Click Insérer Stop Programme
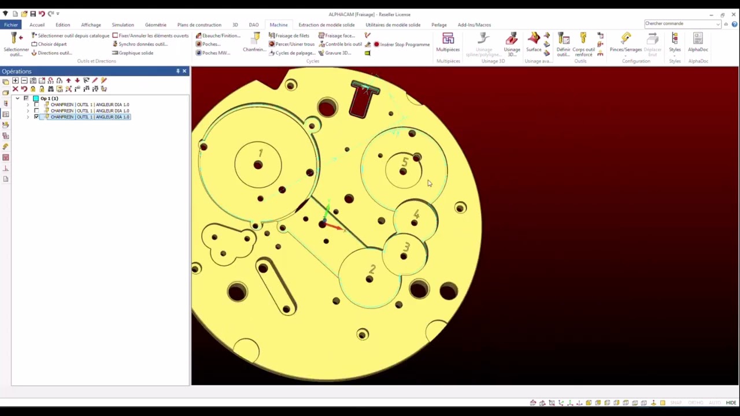Viewport: 740px width, 416px height. (401, 44)
